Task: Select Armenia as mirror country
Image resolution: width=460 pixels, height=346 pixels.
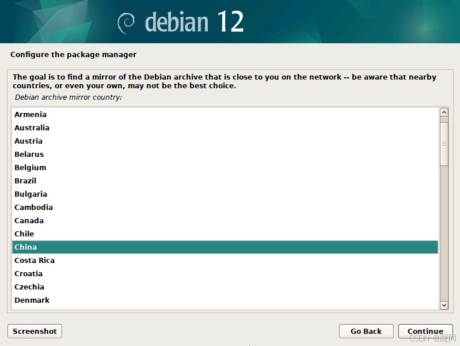Action: coord(225,114)
